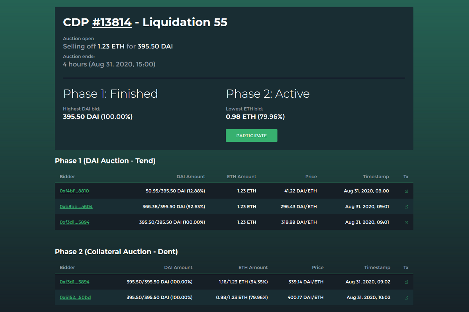Click the Phase 2 (Collateral Auction - Dent) heading

116,251
